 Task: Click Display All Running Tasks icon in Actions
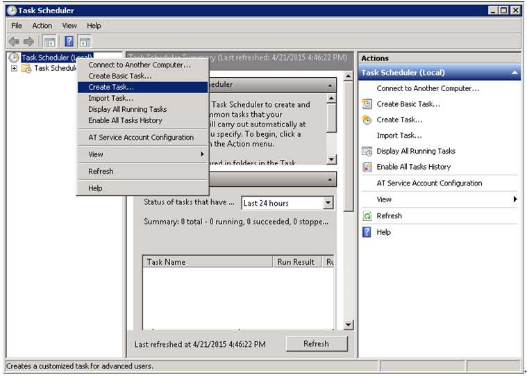pyautogui.click(x=367, y=151)
